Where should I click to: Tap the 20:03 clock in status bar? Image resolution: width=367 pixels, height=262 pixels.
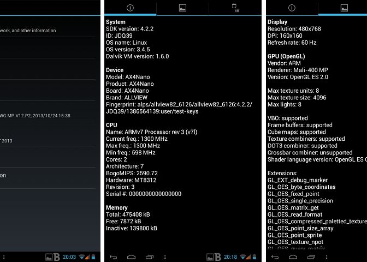click(69, 257)
